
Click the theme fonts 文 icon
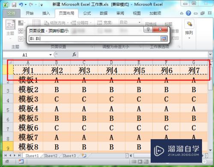tap(21, 31)
